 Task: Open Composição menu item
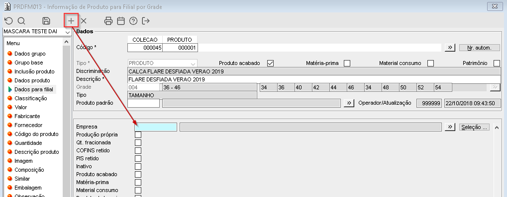[x=29, y=170]
